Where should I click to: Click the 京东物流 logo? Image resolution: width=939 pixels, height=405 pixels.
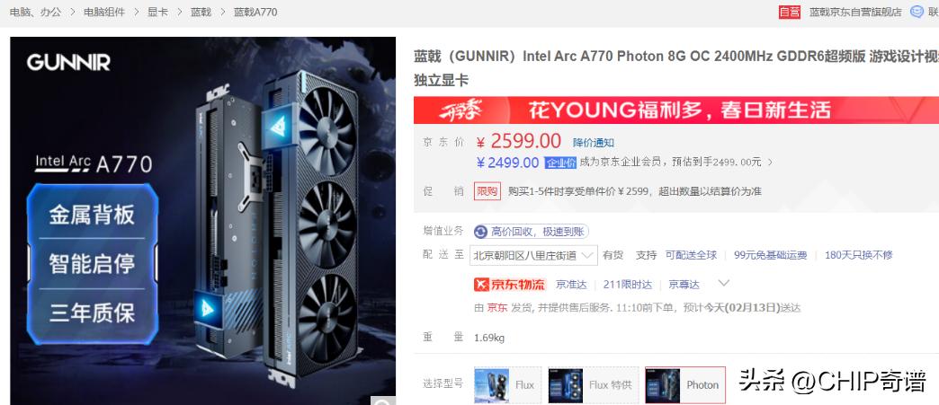click(510, 284)
